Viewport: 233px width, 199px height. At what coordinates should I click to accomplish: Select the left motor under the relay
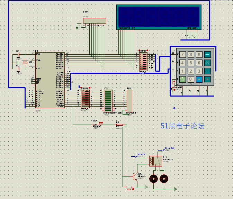(x=153, y=179)
